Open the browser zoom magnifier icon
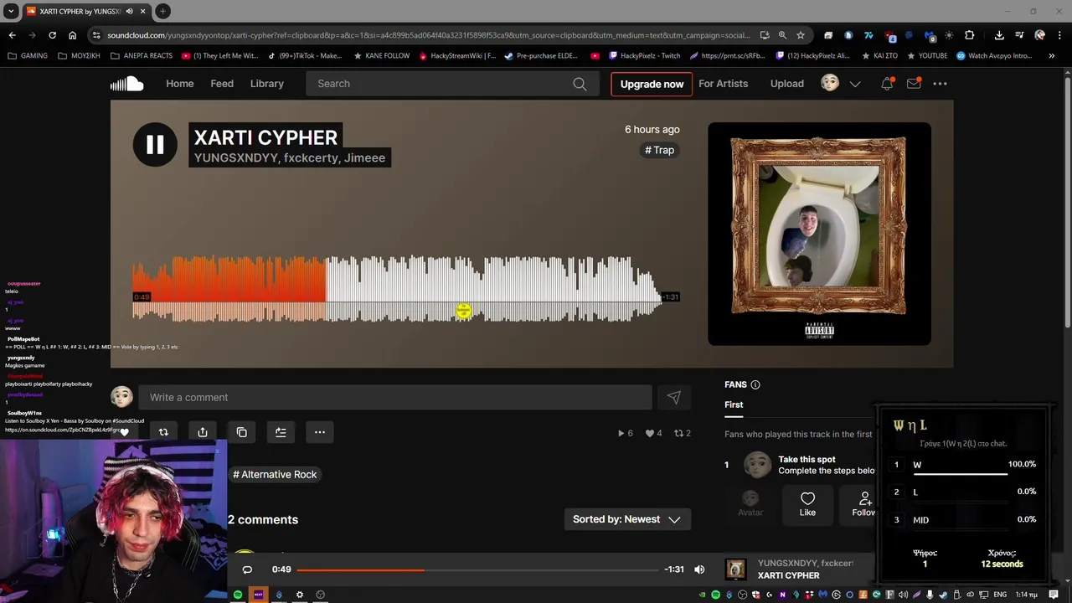 click(x=782, y=35)
